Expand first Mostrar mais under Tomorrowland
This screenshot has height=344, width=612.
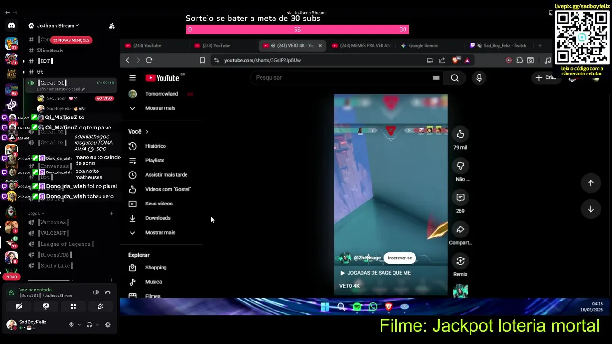[160, 108]
